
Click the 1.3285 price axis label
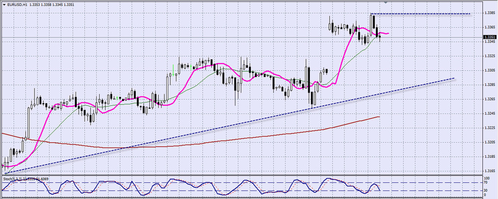pyautogui.click(x=489, y=85)
